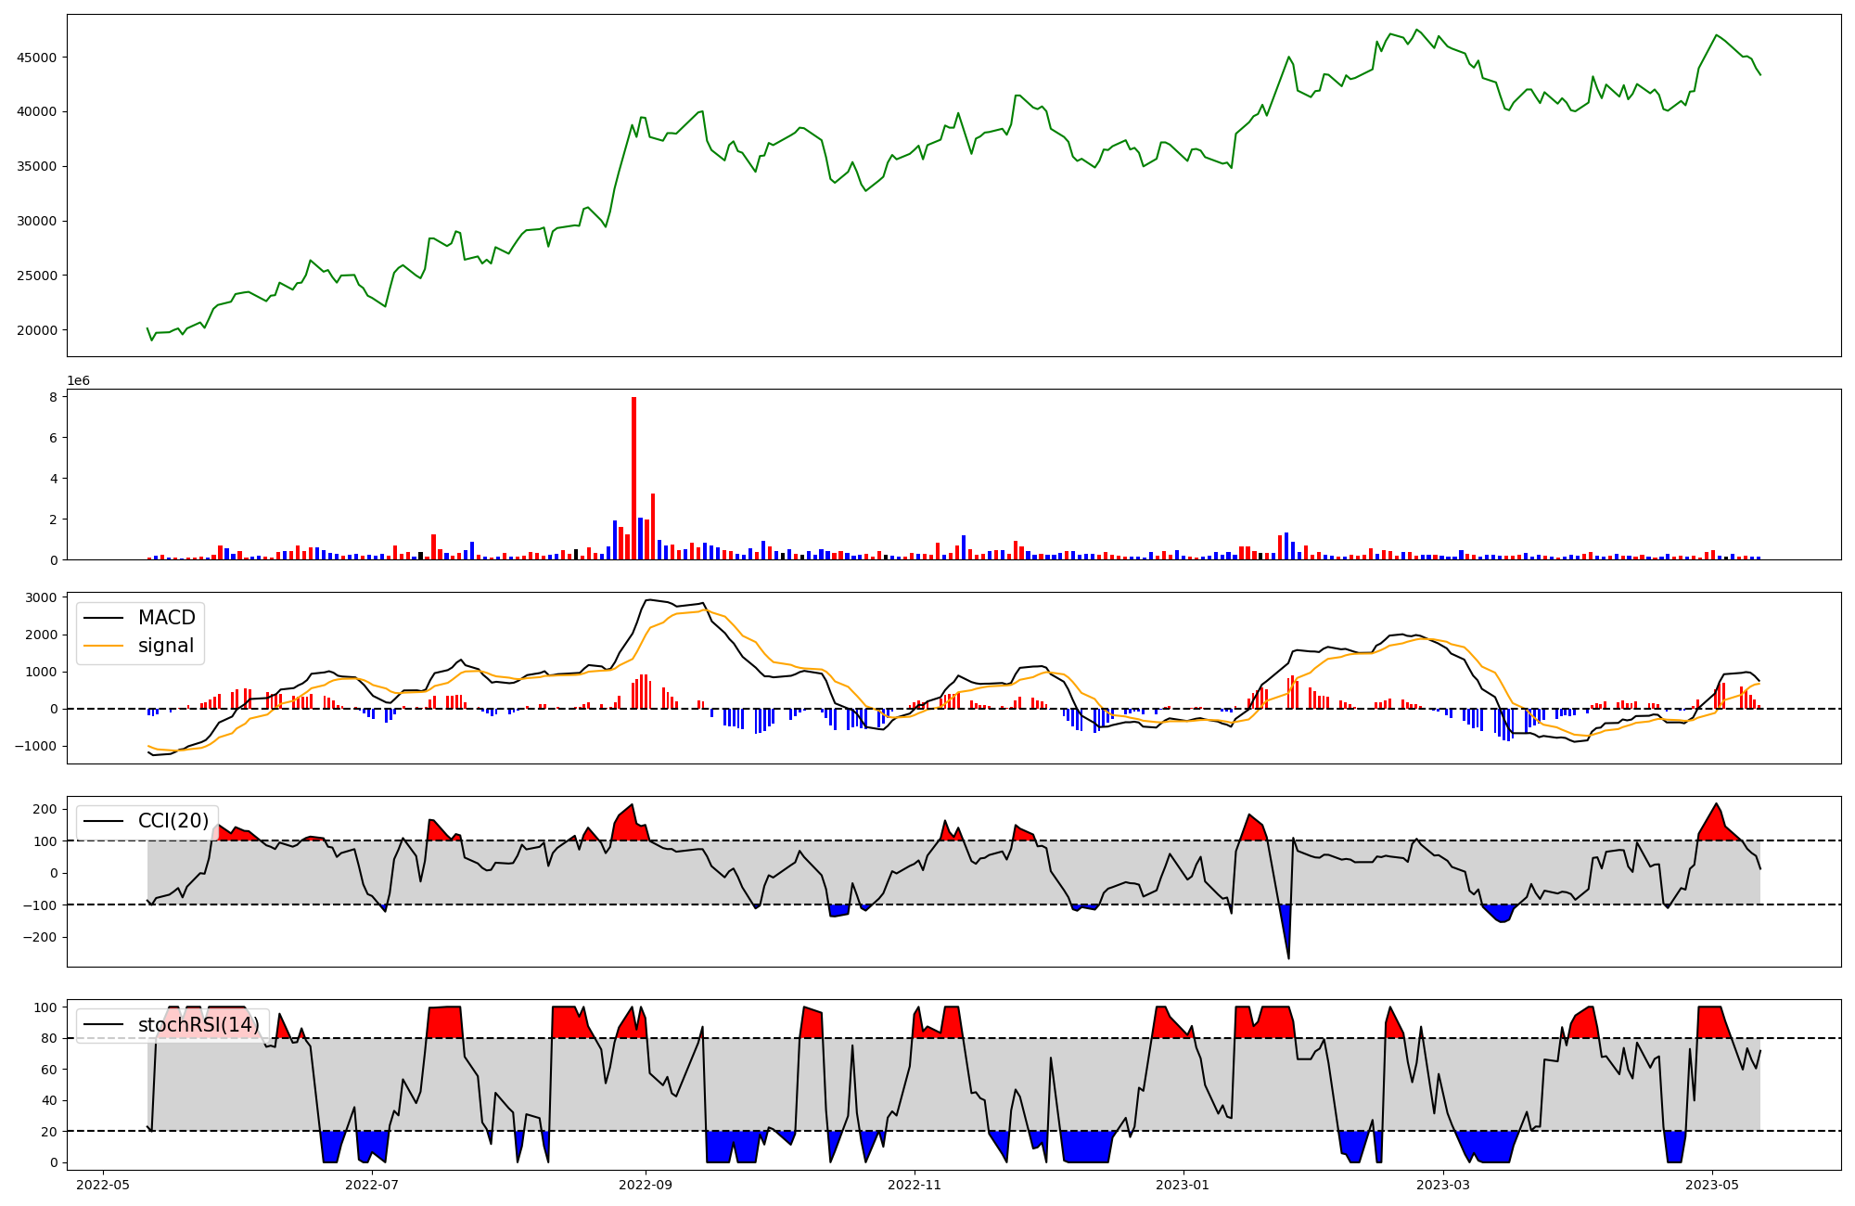Click the 20000 price axis label
This screenshot has width=1855, height=1206.
point(37,330)
